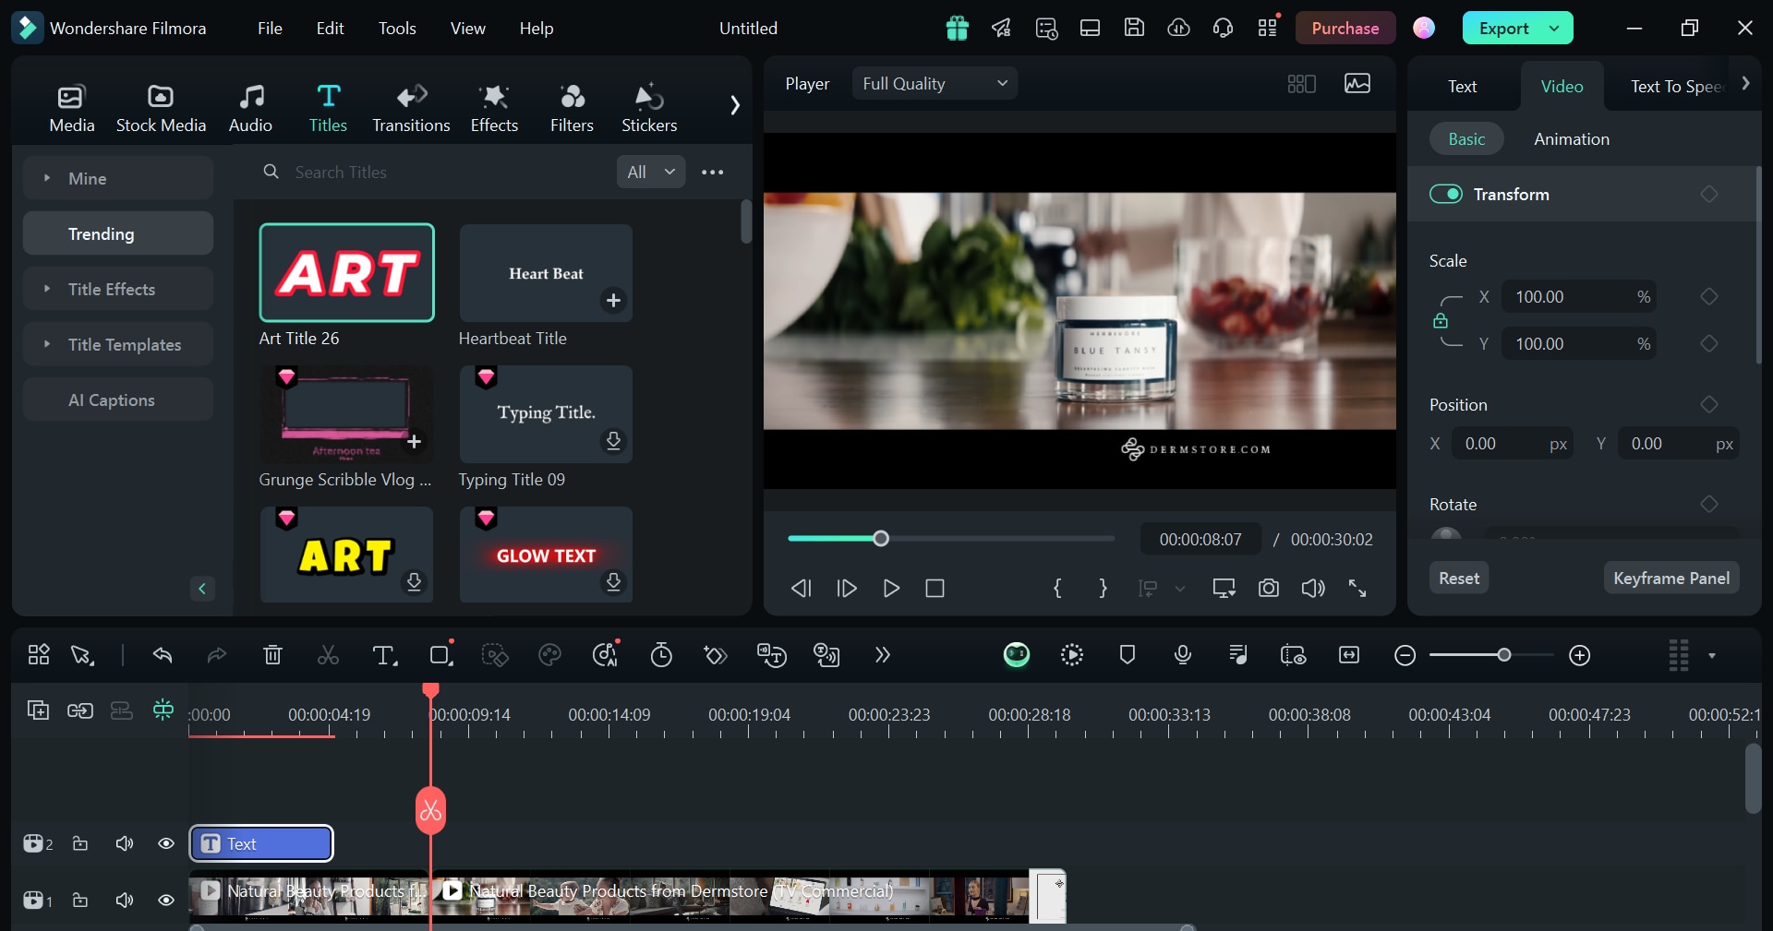The width and height of the screenshot is (1773, 931).
Task: Click the delete trash icon in timeline toolbar
Action: [x=272, y=655]
